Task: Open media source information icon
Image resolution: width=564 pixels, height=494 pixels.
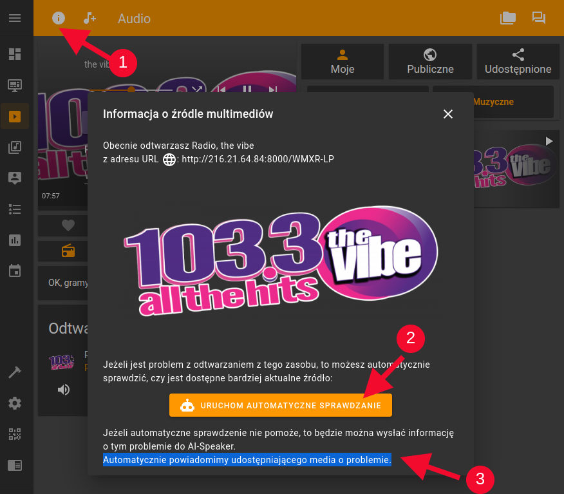Action: point(59,18)
